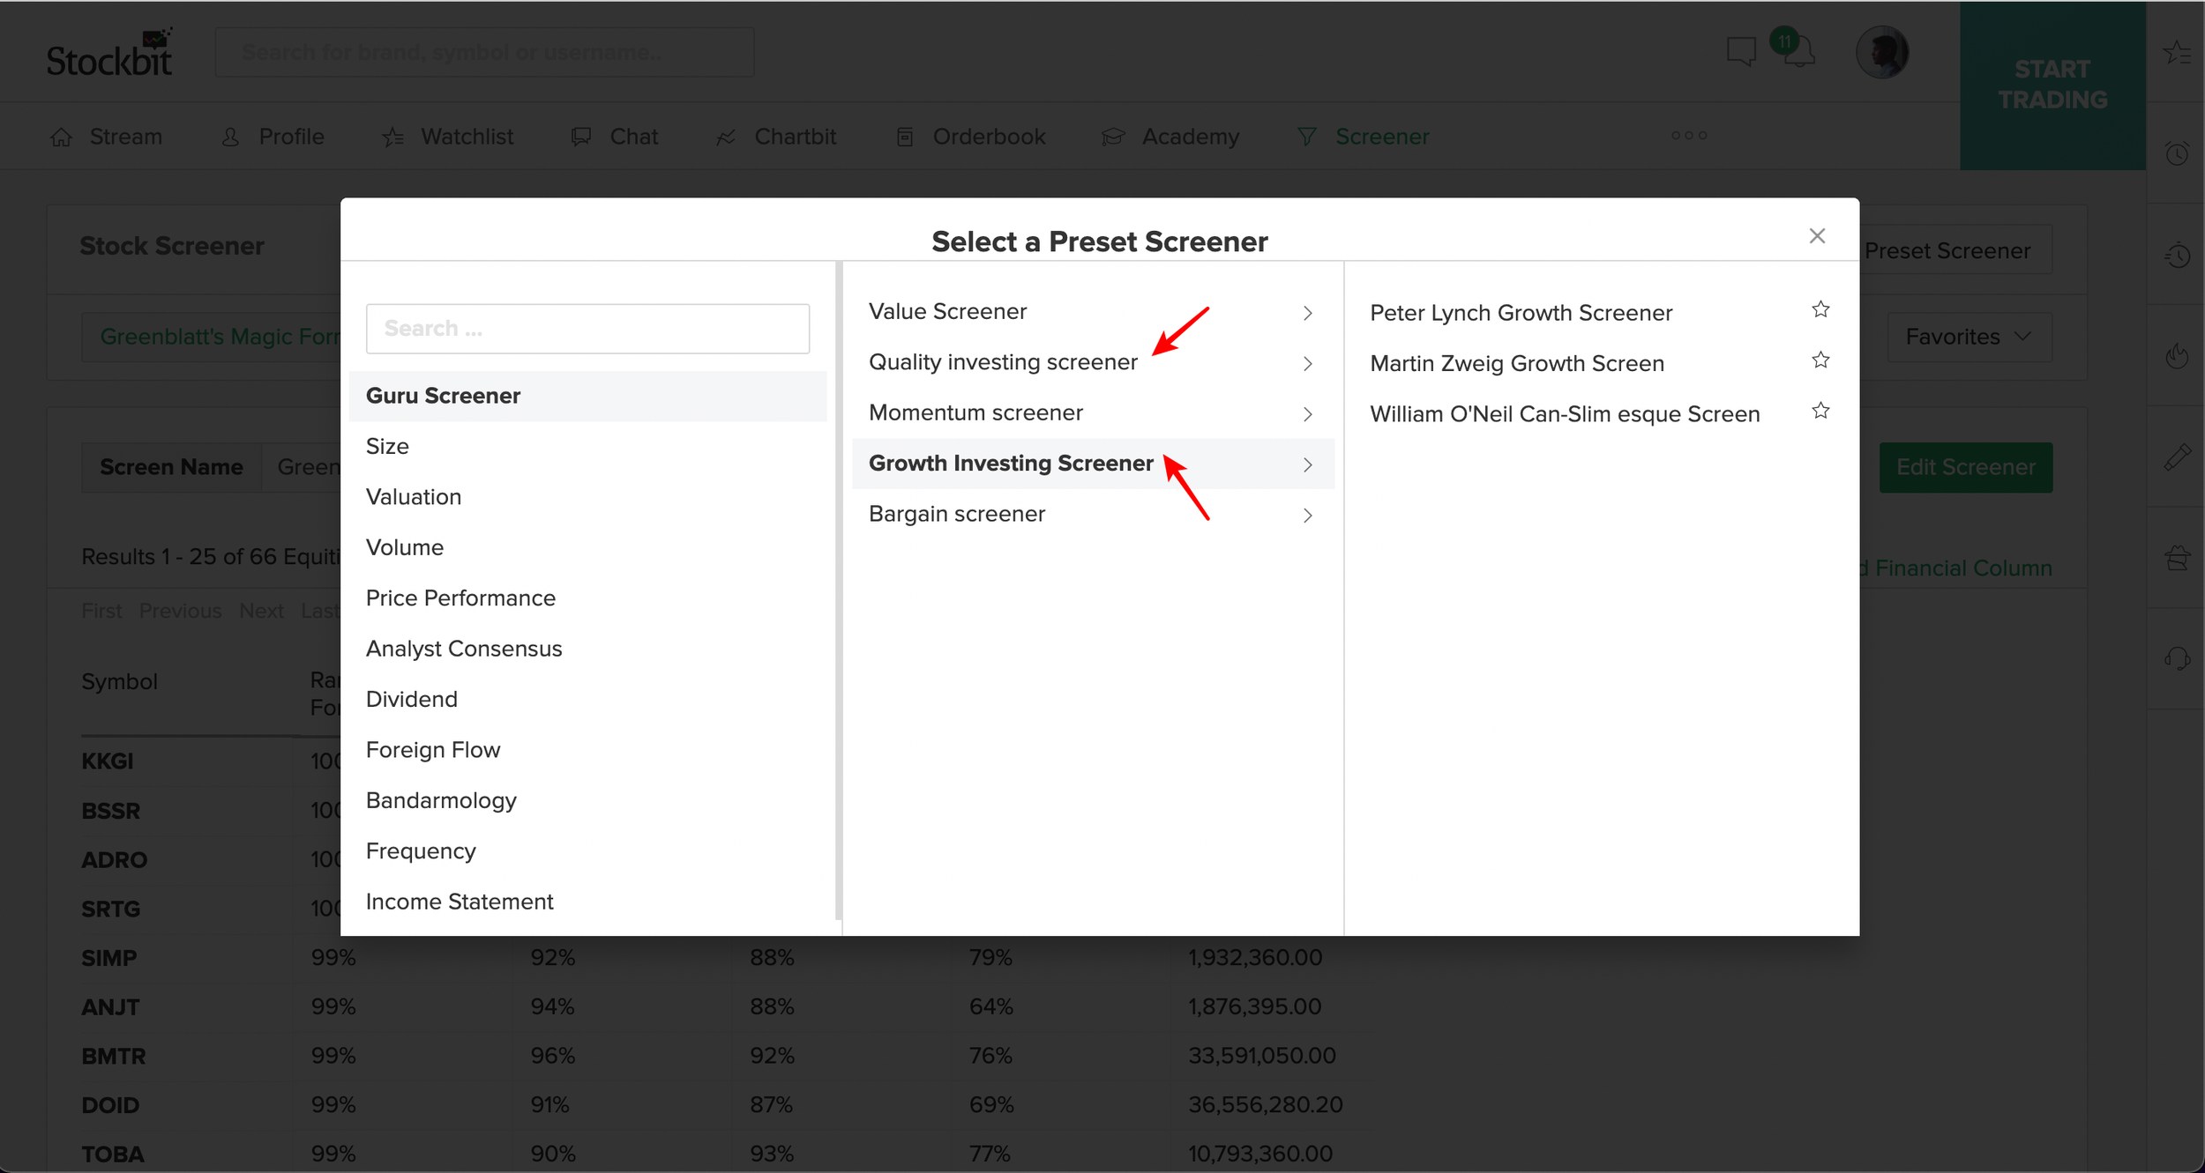The height and width of the screenshot is (1173, 2205).
Task: Open the sidebar alarm clock icon
Action: [x=2177, y=153]
